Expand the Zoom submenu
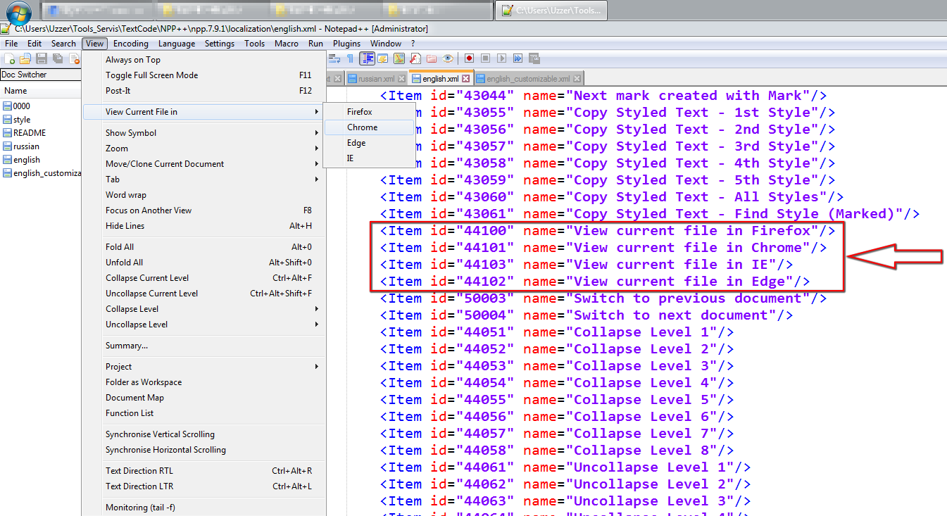The image size is (947, 516). [x=204, y=149]
